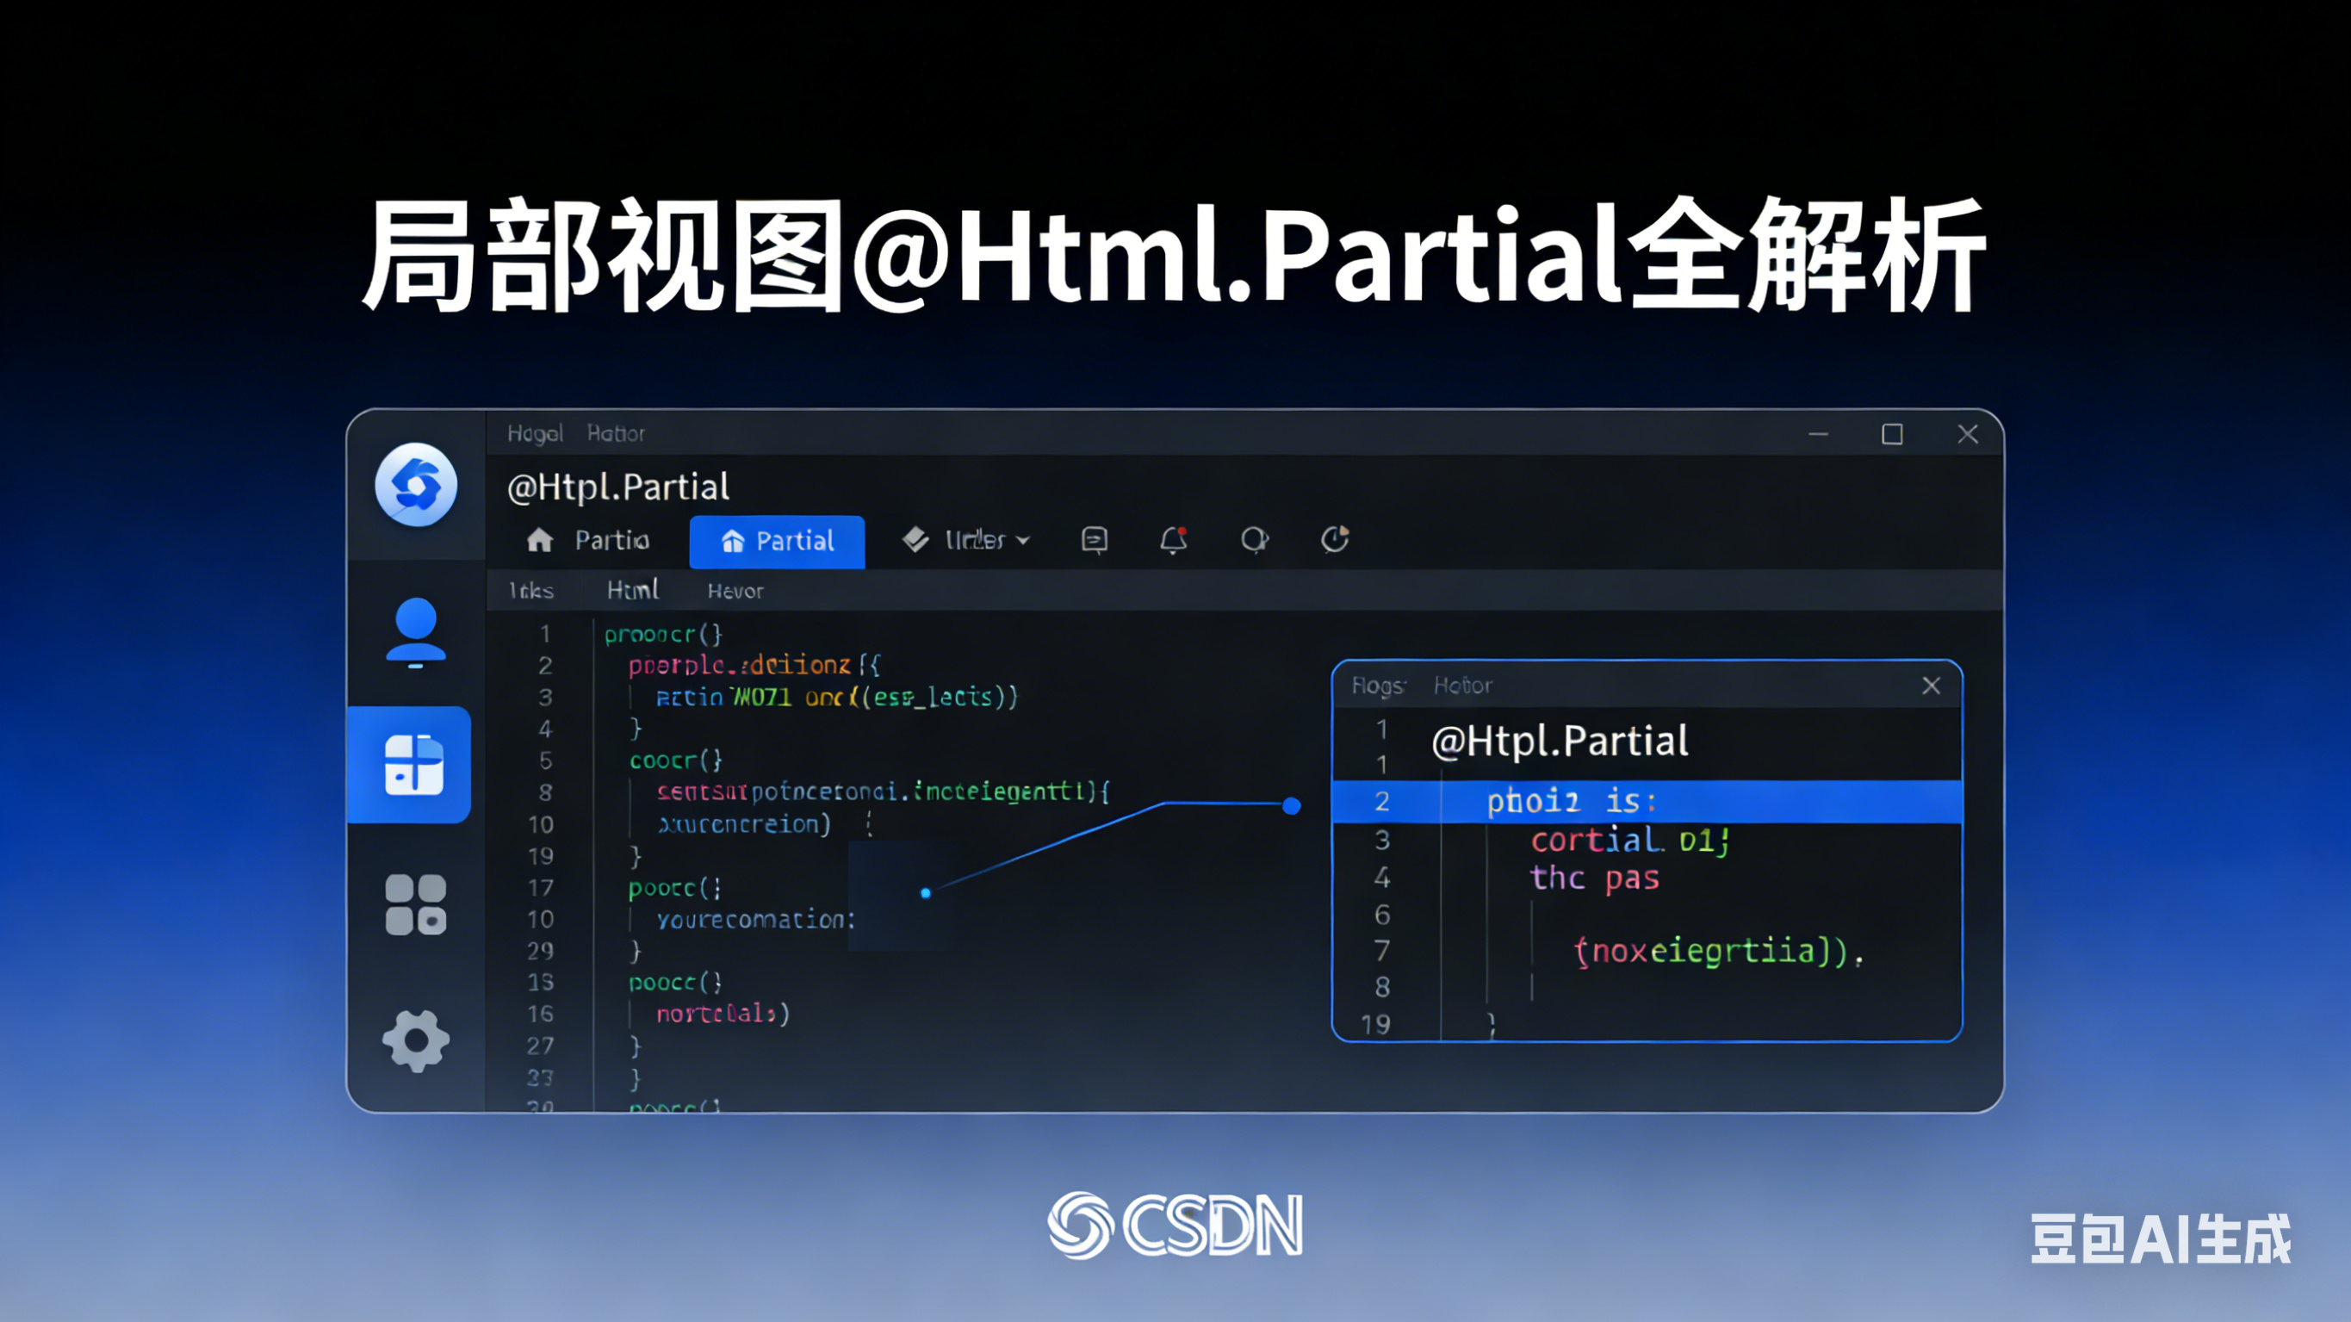
Task: Click the notification bell icon
Action: [1174, 541]
